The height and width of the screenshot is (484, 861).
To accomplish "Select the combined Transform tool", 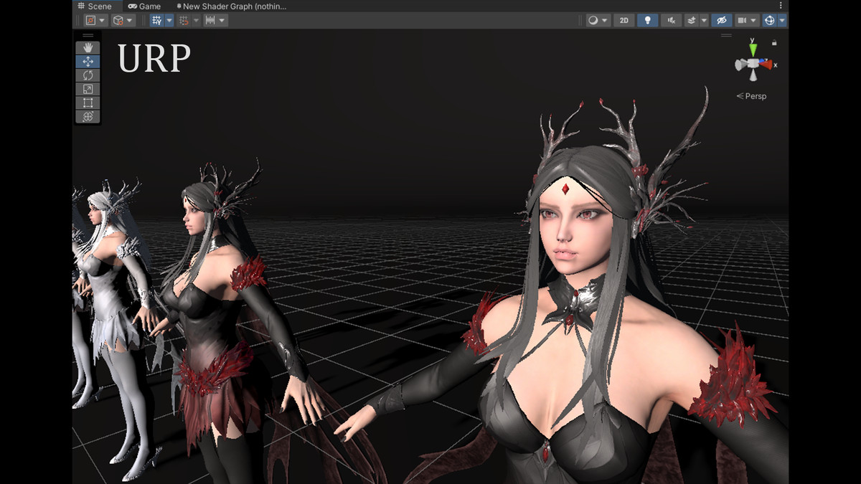I will click(x=88, y=116).
